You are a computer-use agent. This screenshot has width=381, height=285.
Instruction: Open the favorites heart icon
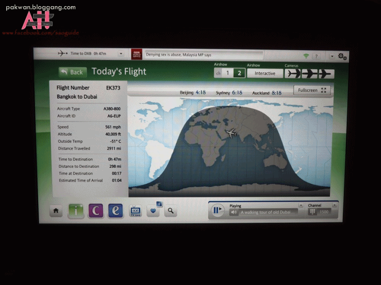point(153,211)
